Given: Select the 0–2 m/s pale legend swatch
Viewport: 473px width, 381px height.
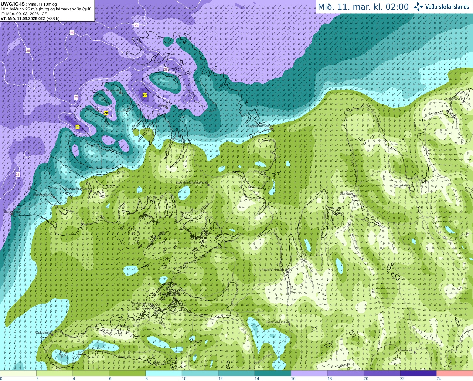Looking at the screenshot, I should point(18,373).
